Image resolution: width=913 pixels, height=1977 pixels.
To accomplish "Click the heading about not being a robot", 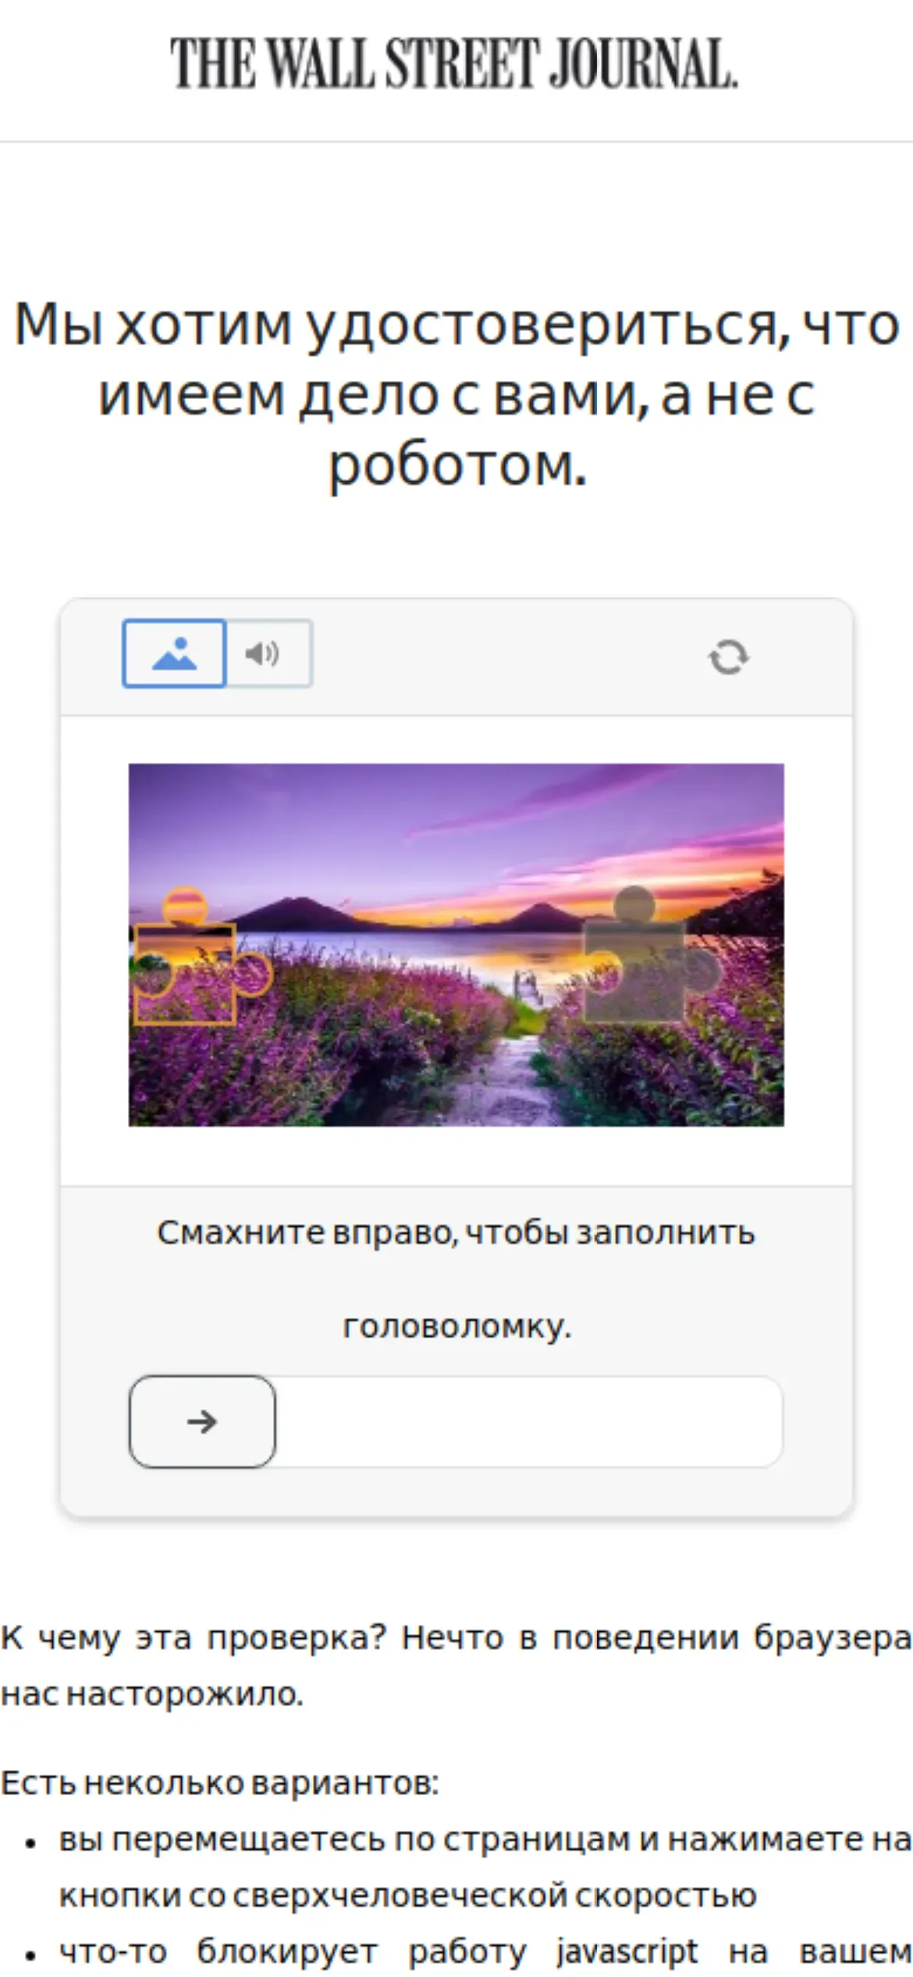I will 456,394.
